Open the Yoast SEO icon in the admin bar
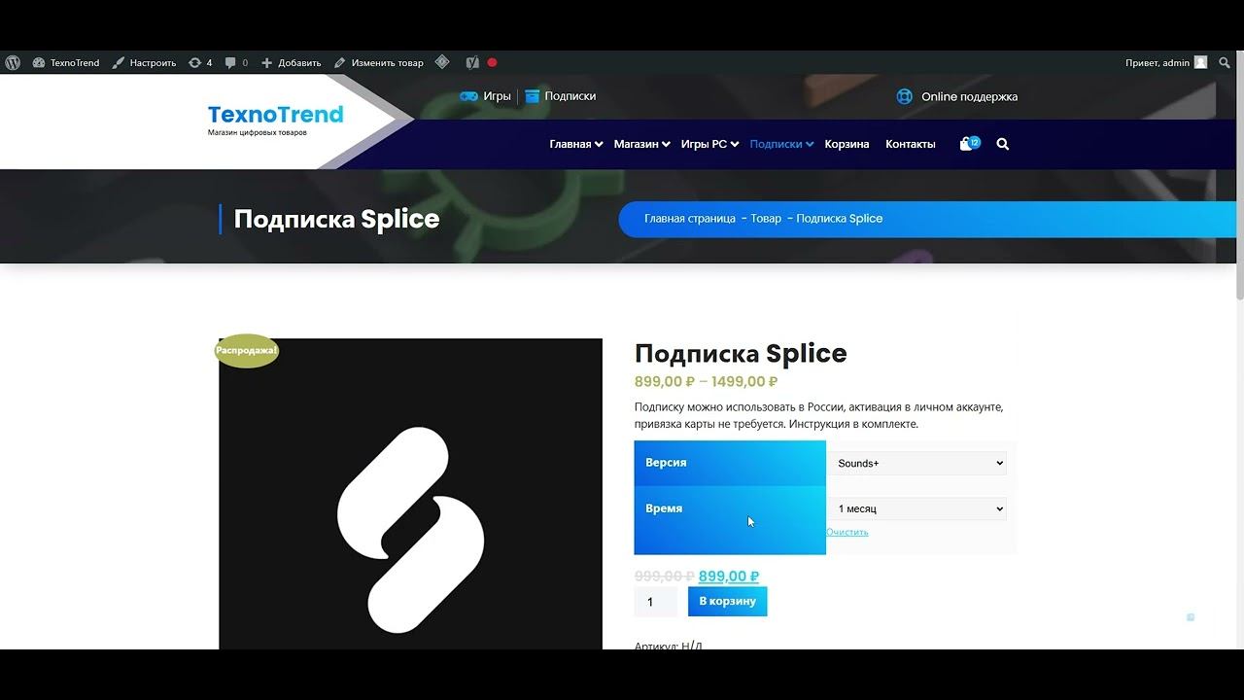Image resolution: width=1244 pixels, height=700 pixels. tap(472, 62)
